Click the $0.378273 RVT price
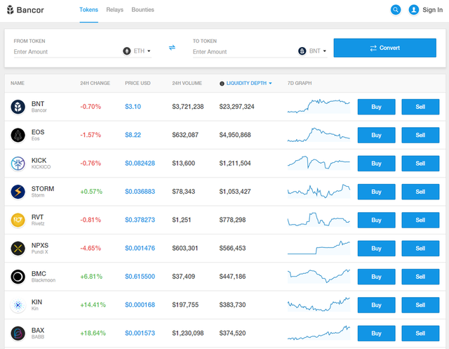Screen dimensions: 449x349 tap(140, 220)
